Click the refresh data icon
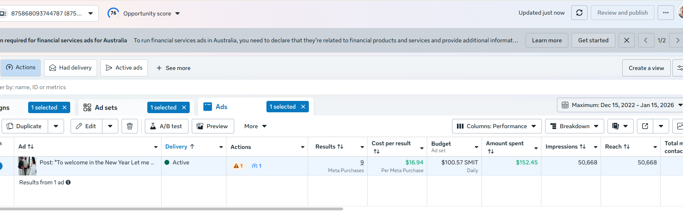Image resolution: width=683 pixels, height=212 pixels. tap(579, 13)
